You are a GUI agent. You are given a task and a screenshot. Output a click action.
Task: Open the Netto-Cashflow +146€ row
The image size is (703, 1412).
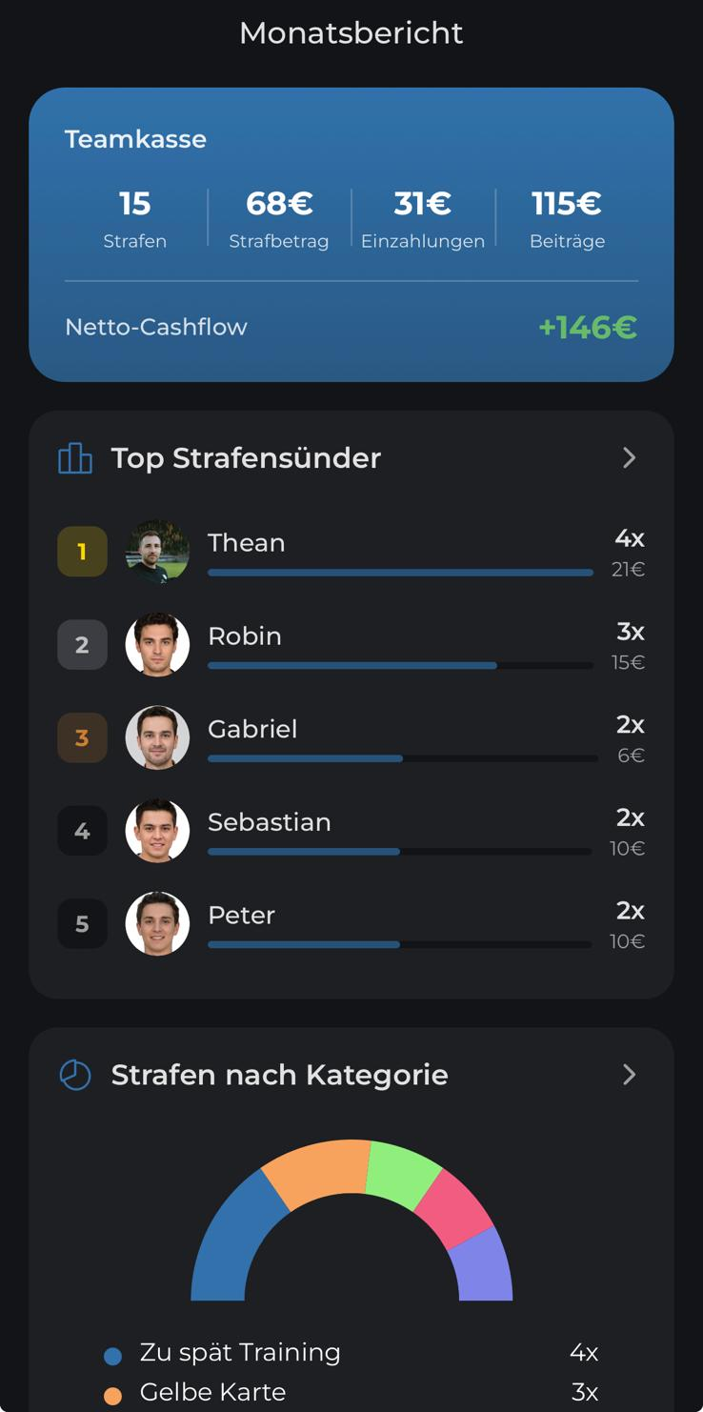[x=351, y=327]
